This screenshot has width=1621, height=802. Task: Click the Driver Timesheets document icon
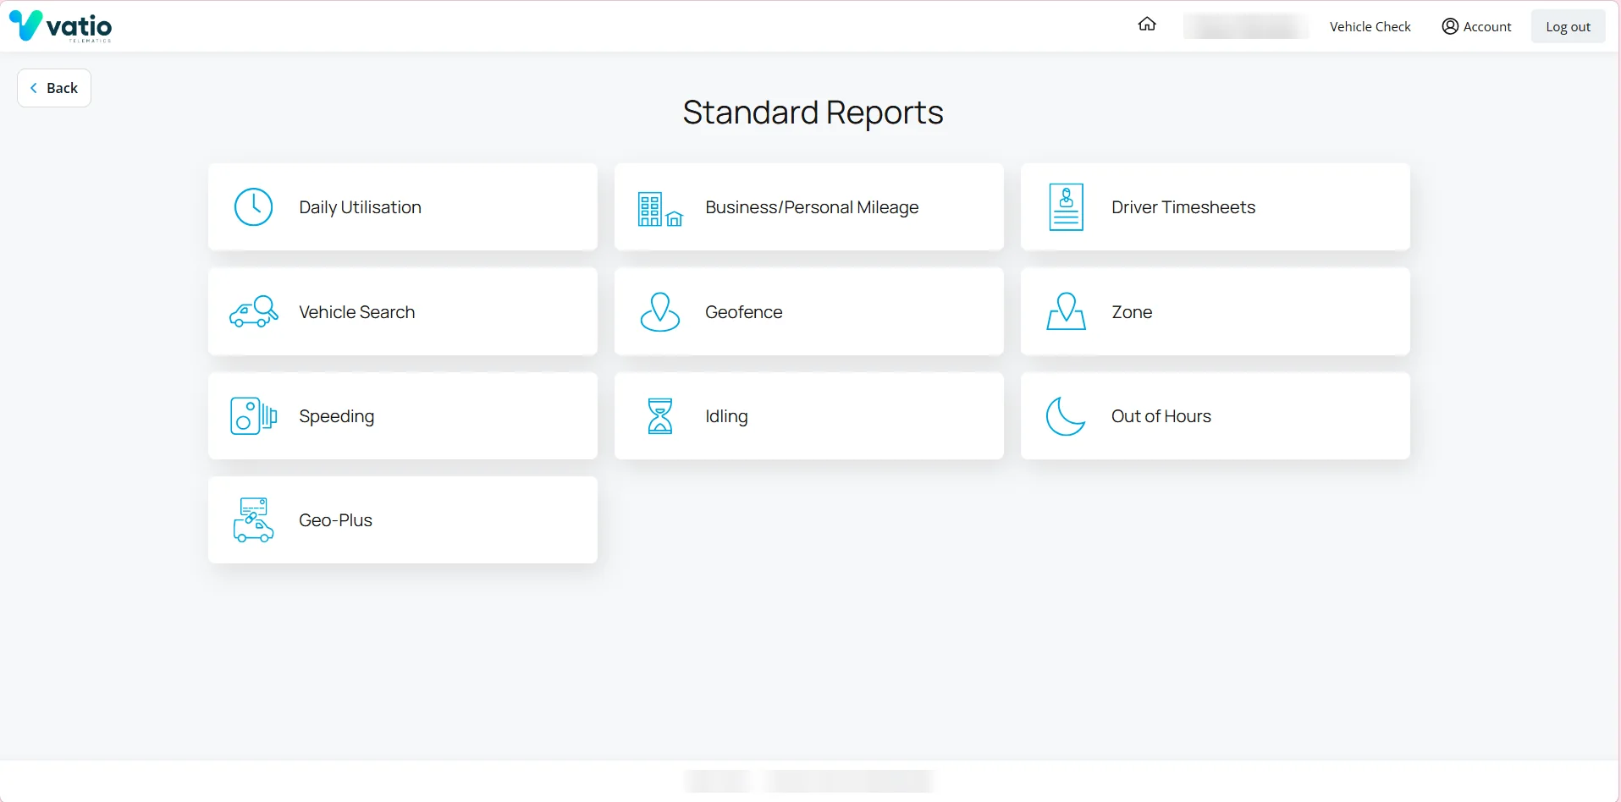tap(1066, 207)
